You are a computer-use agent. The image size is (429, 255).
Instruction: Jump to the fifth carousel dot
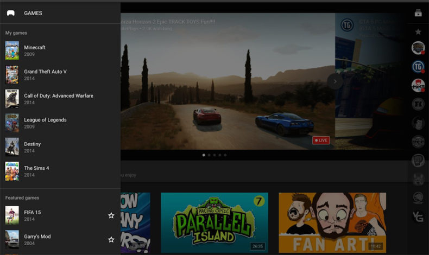click(x=225, y=155)
